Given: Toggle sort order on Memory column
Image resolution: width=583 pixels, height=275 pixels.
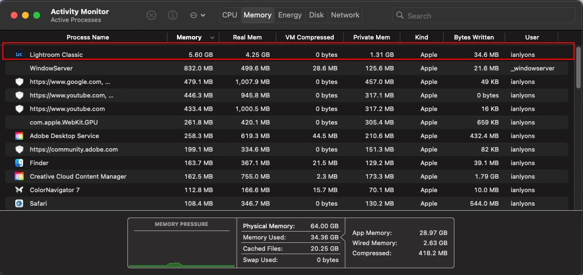Looking at the screenshot, I should 193,37.
